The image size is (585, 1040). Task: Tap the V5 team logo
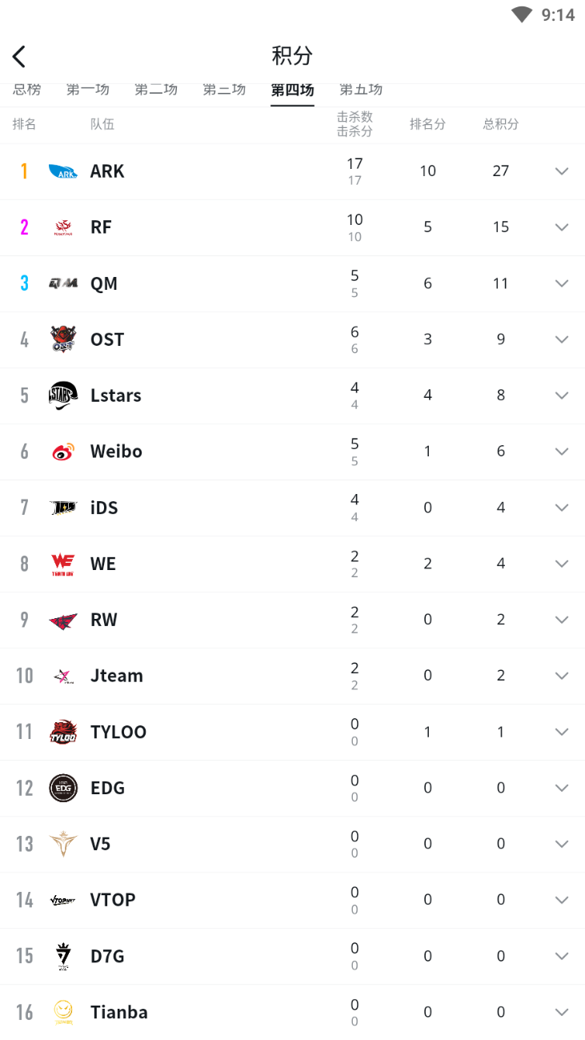(x=63, y=844)
